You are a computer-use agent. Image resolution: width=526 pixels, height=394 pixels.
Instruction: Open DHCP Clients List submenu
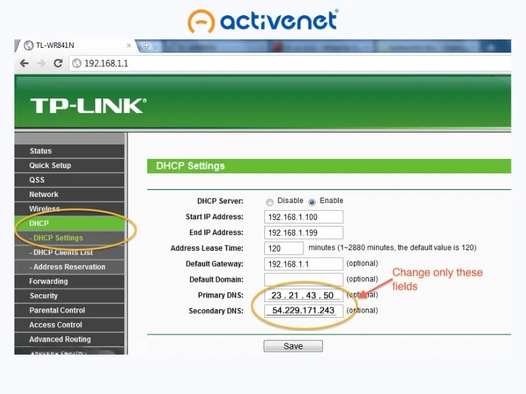tap(70, 252)
